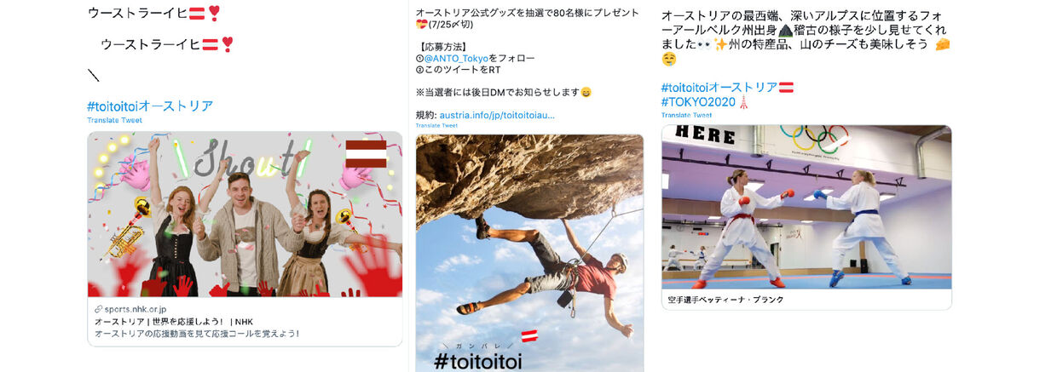
Task: Open the karate sparring photo
Action: (806, 207)
